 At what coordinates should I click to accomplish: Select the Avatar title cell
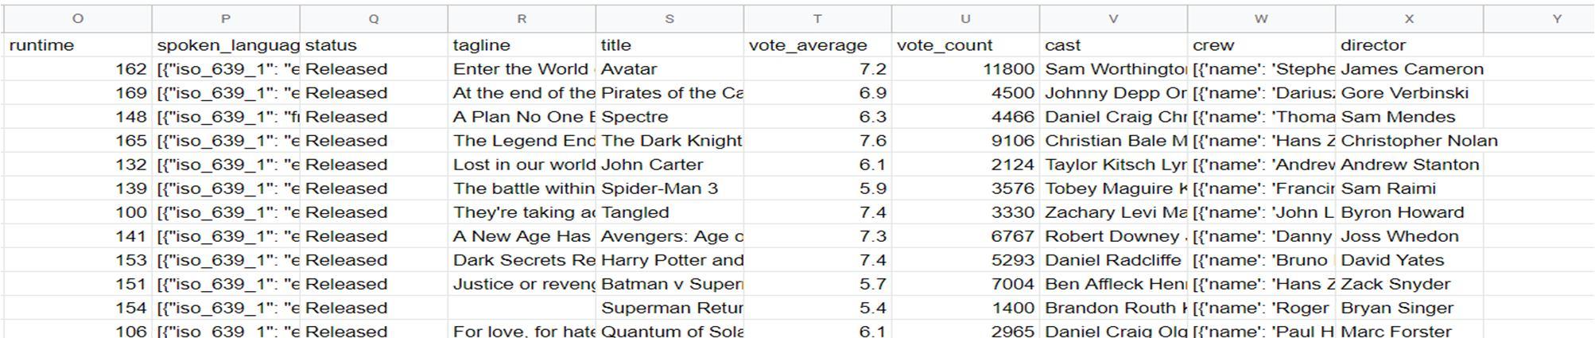[x=669, y=69]
